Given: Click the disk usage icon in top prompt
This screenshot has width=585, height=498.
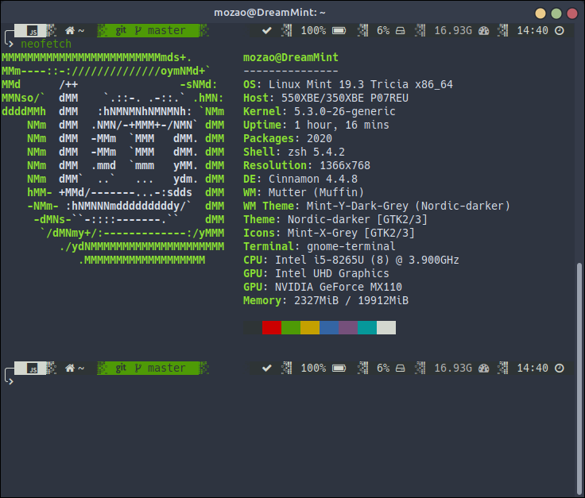Looking at the screenshot, I should [401, 30].
